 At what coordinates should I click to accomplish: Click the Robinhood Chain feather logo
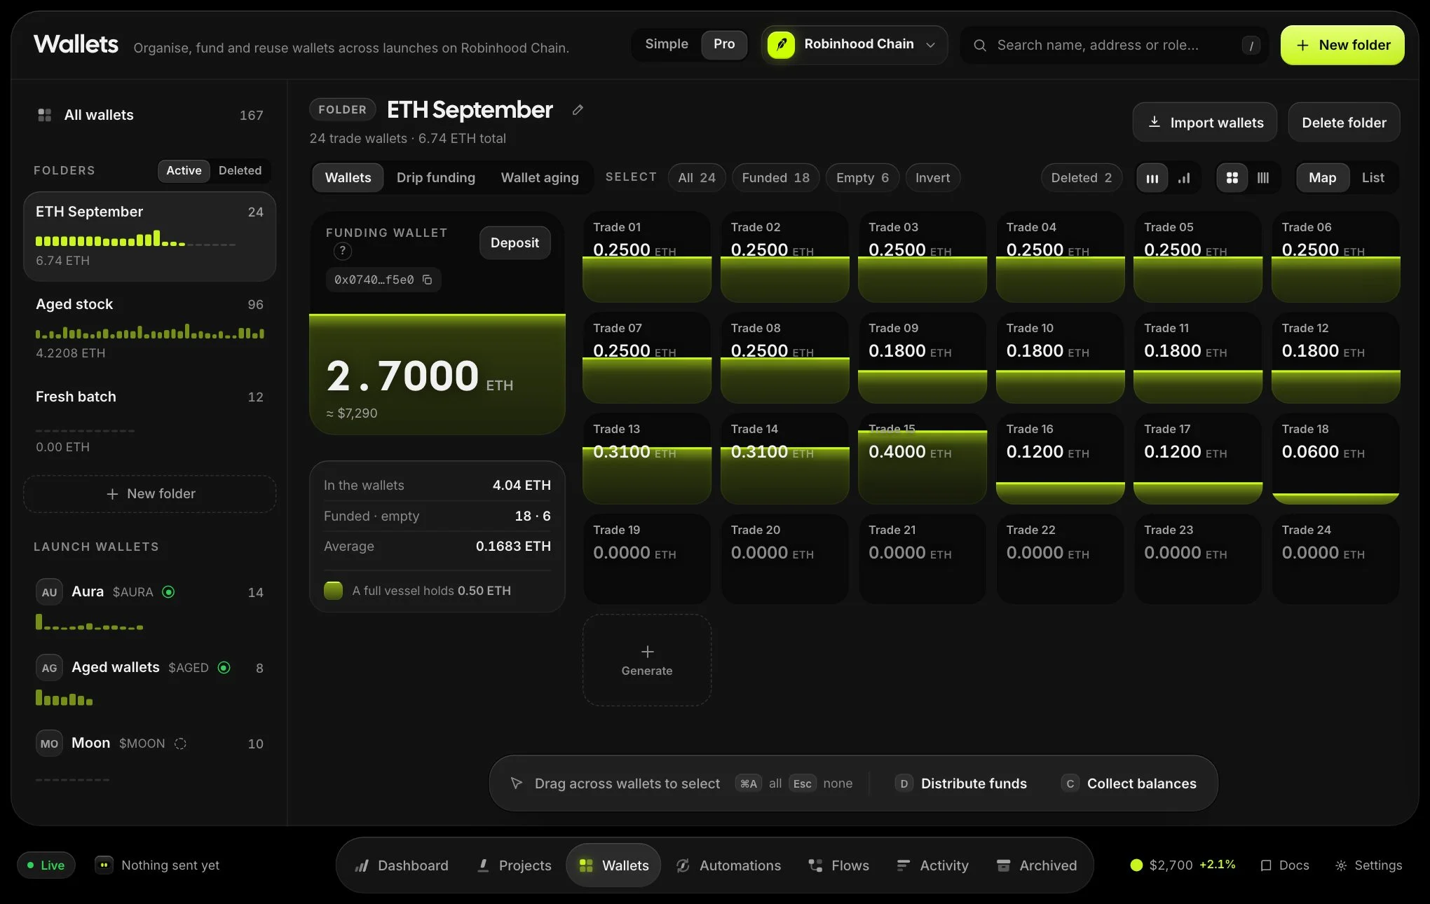[782, 45]
